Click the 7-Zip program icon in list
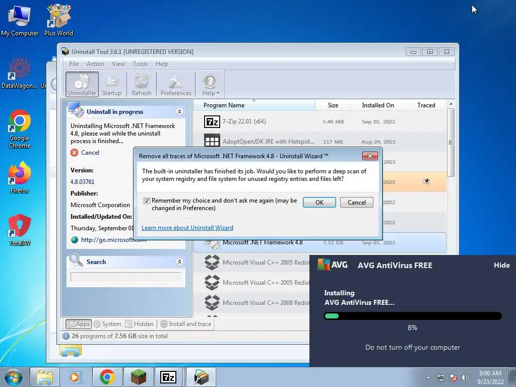This screenshot has height=387, width=516. coord(212,122)
